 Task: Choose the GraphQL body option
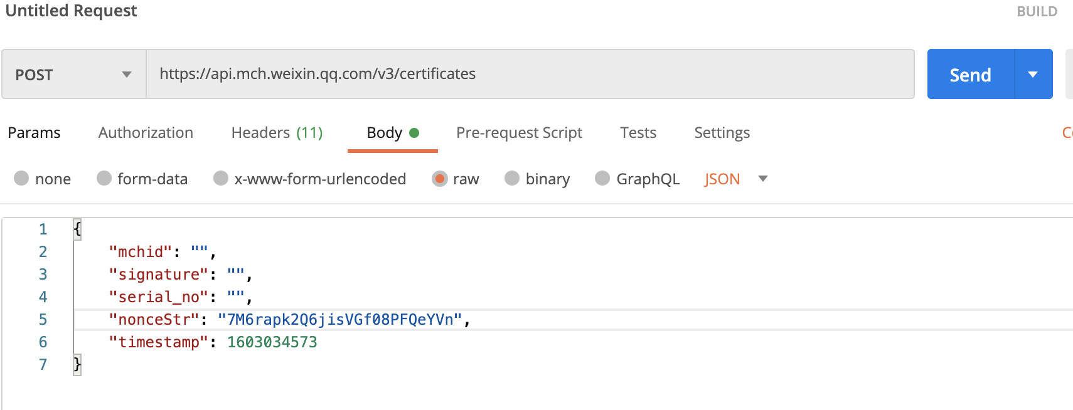point(602,179)
